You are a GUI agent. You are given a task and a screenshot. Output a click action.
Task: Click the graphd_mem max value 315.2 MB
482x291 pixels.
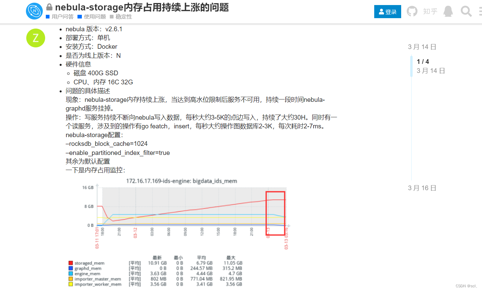232,268
